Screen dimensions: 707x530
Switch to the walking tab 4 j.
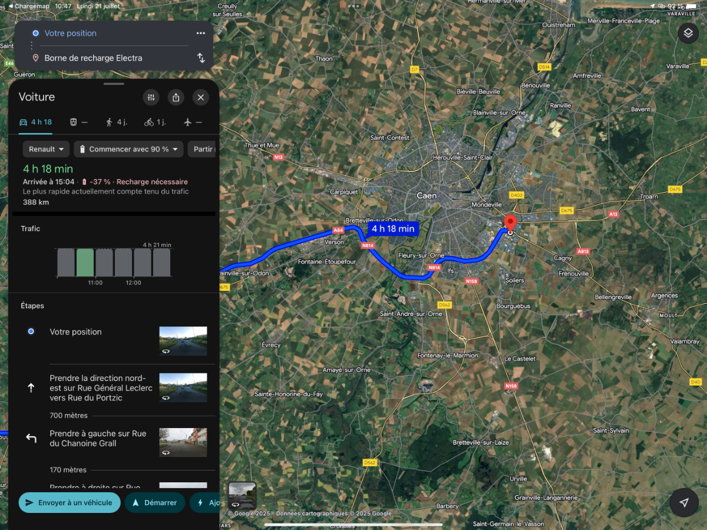pyautogui.click(x=117, y=122)
